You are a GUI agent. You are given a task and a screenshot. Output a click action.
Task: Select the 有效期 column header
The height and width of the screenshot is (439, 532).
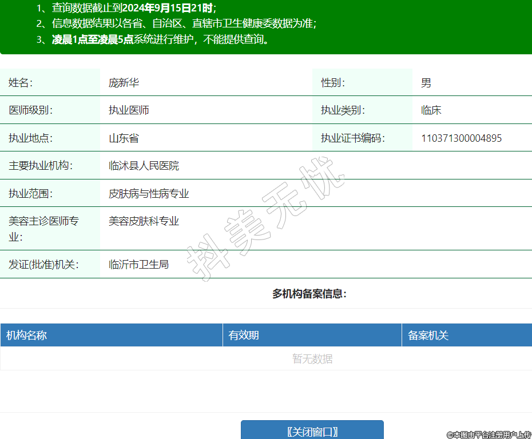(244, 336)
